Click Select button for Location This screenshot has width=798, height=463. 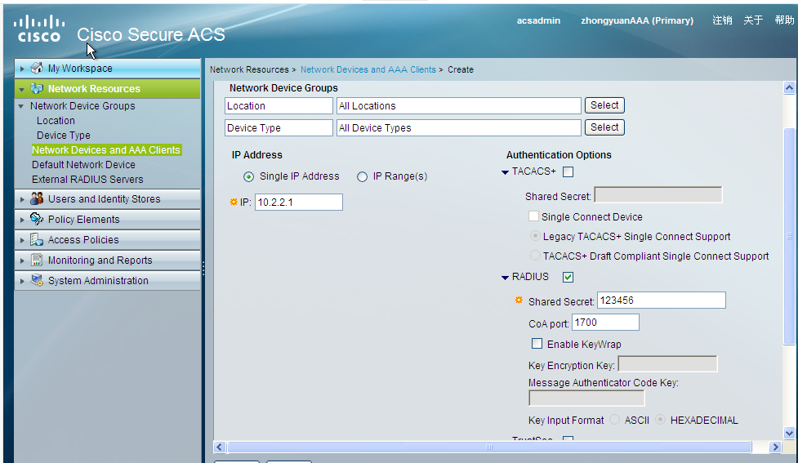coord(604,105)
